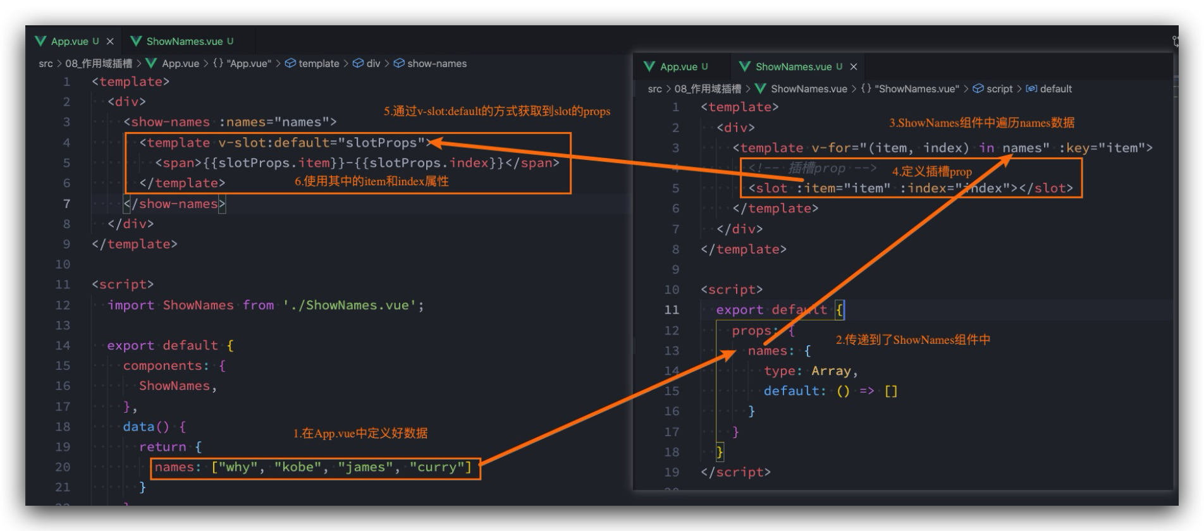1204x531 pixels.
Task: Click cube icon beside template breadcrumb
Action: click(291, 63)
